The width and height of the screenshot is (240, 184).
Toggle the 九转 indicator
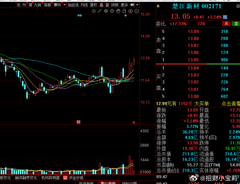point(38,5)
